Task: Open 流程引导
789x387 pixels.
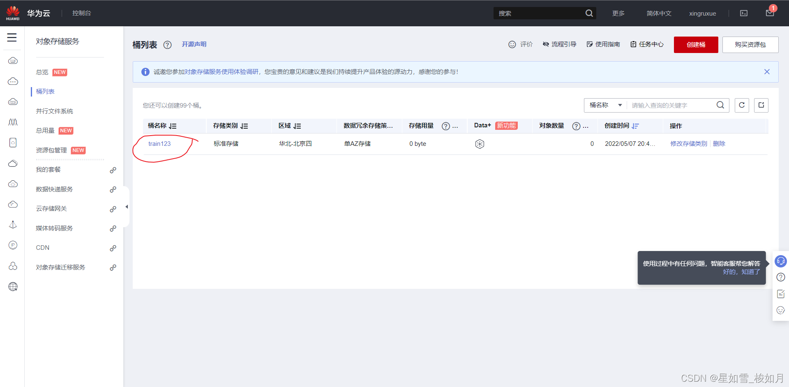Action: [x=560, y=44]
